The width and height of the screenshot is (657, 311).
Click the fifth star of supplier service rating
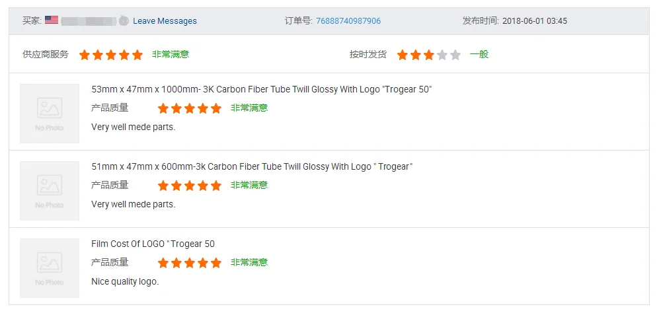[x=137, y=55]
